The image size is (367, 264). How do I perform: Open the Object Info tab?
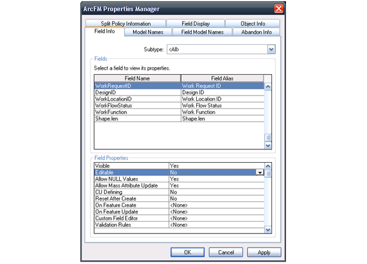[x=252, y=23]
